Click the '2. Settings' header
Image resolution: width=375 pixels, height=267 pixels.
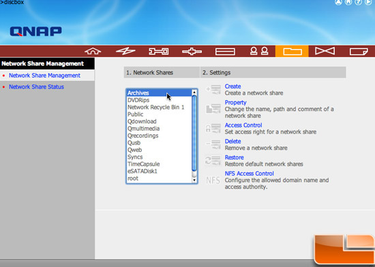point(273,73)
